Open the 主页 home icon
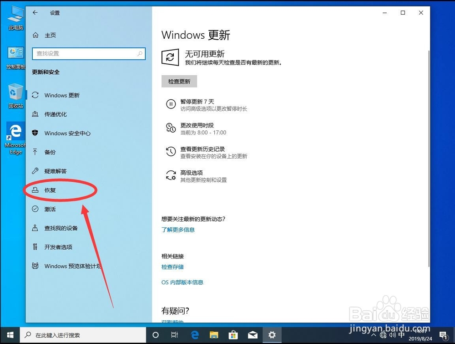Screen dimensions: 455x344 (35, 35)
